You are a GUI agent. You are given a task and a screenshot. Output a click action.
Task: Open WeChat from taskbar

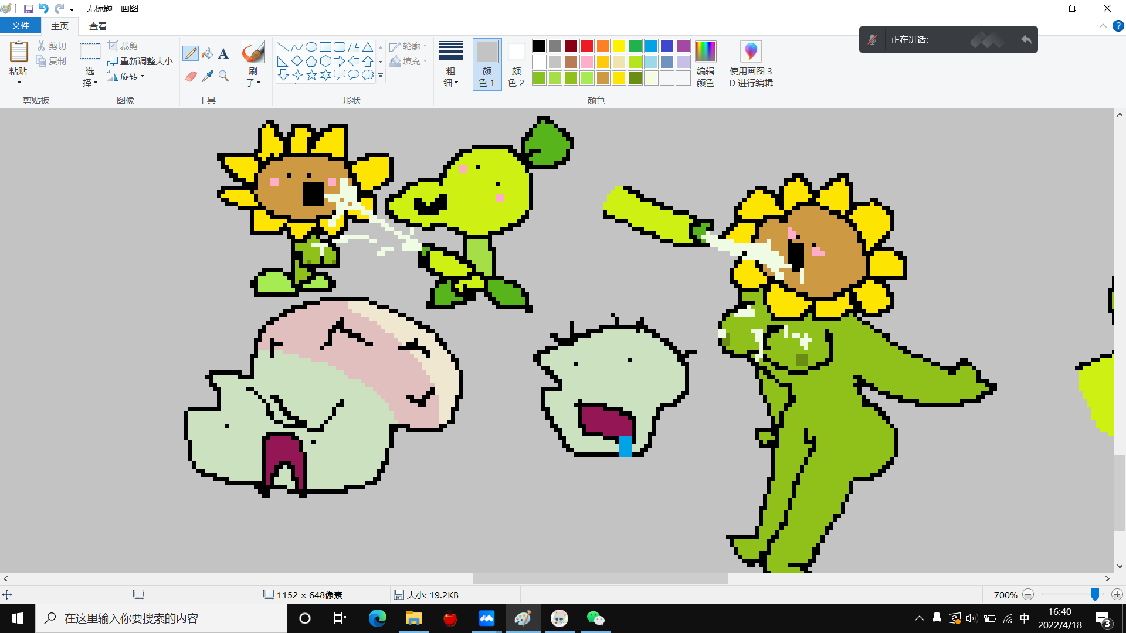point(595,618)
